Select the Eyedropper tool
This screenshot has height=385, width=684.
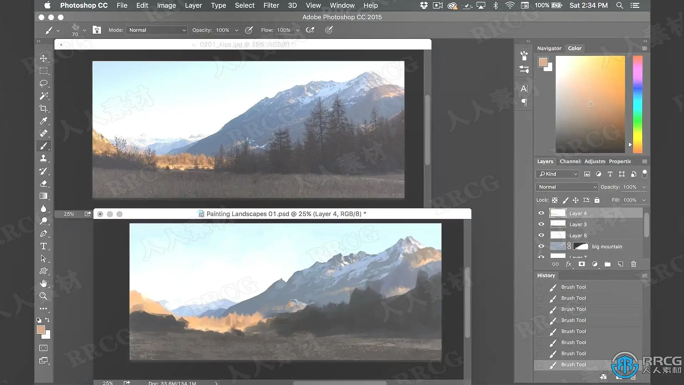pos(44,121)
